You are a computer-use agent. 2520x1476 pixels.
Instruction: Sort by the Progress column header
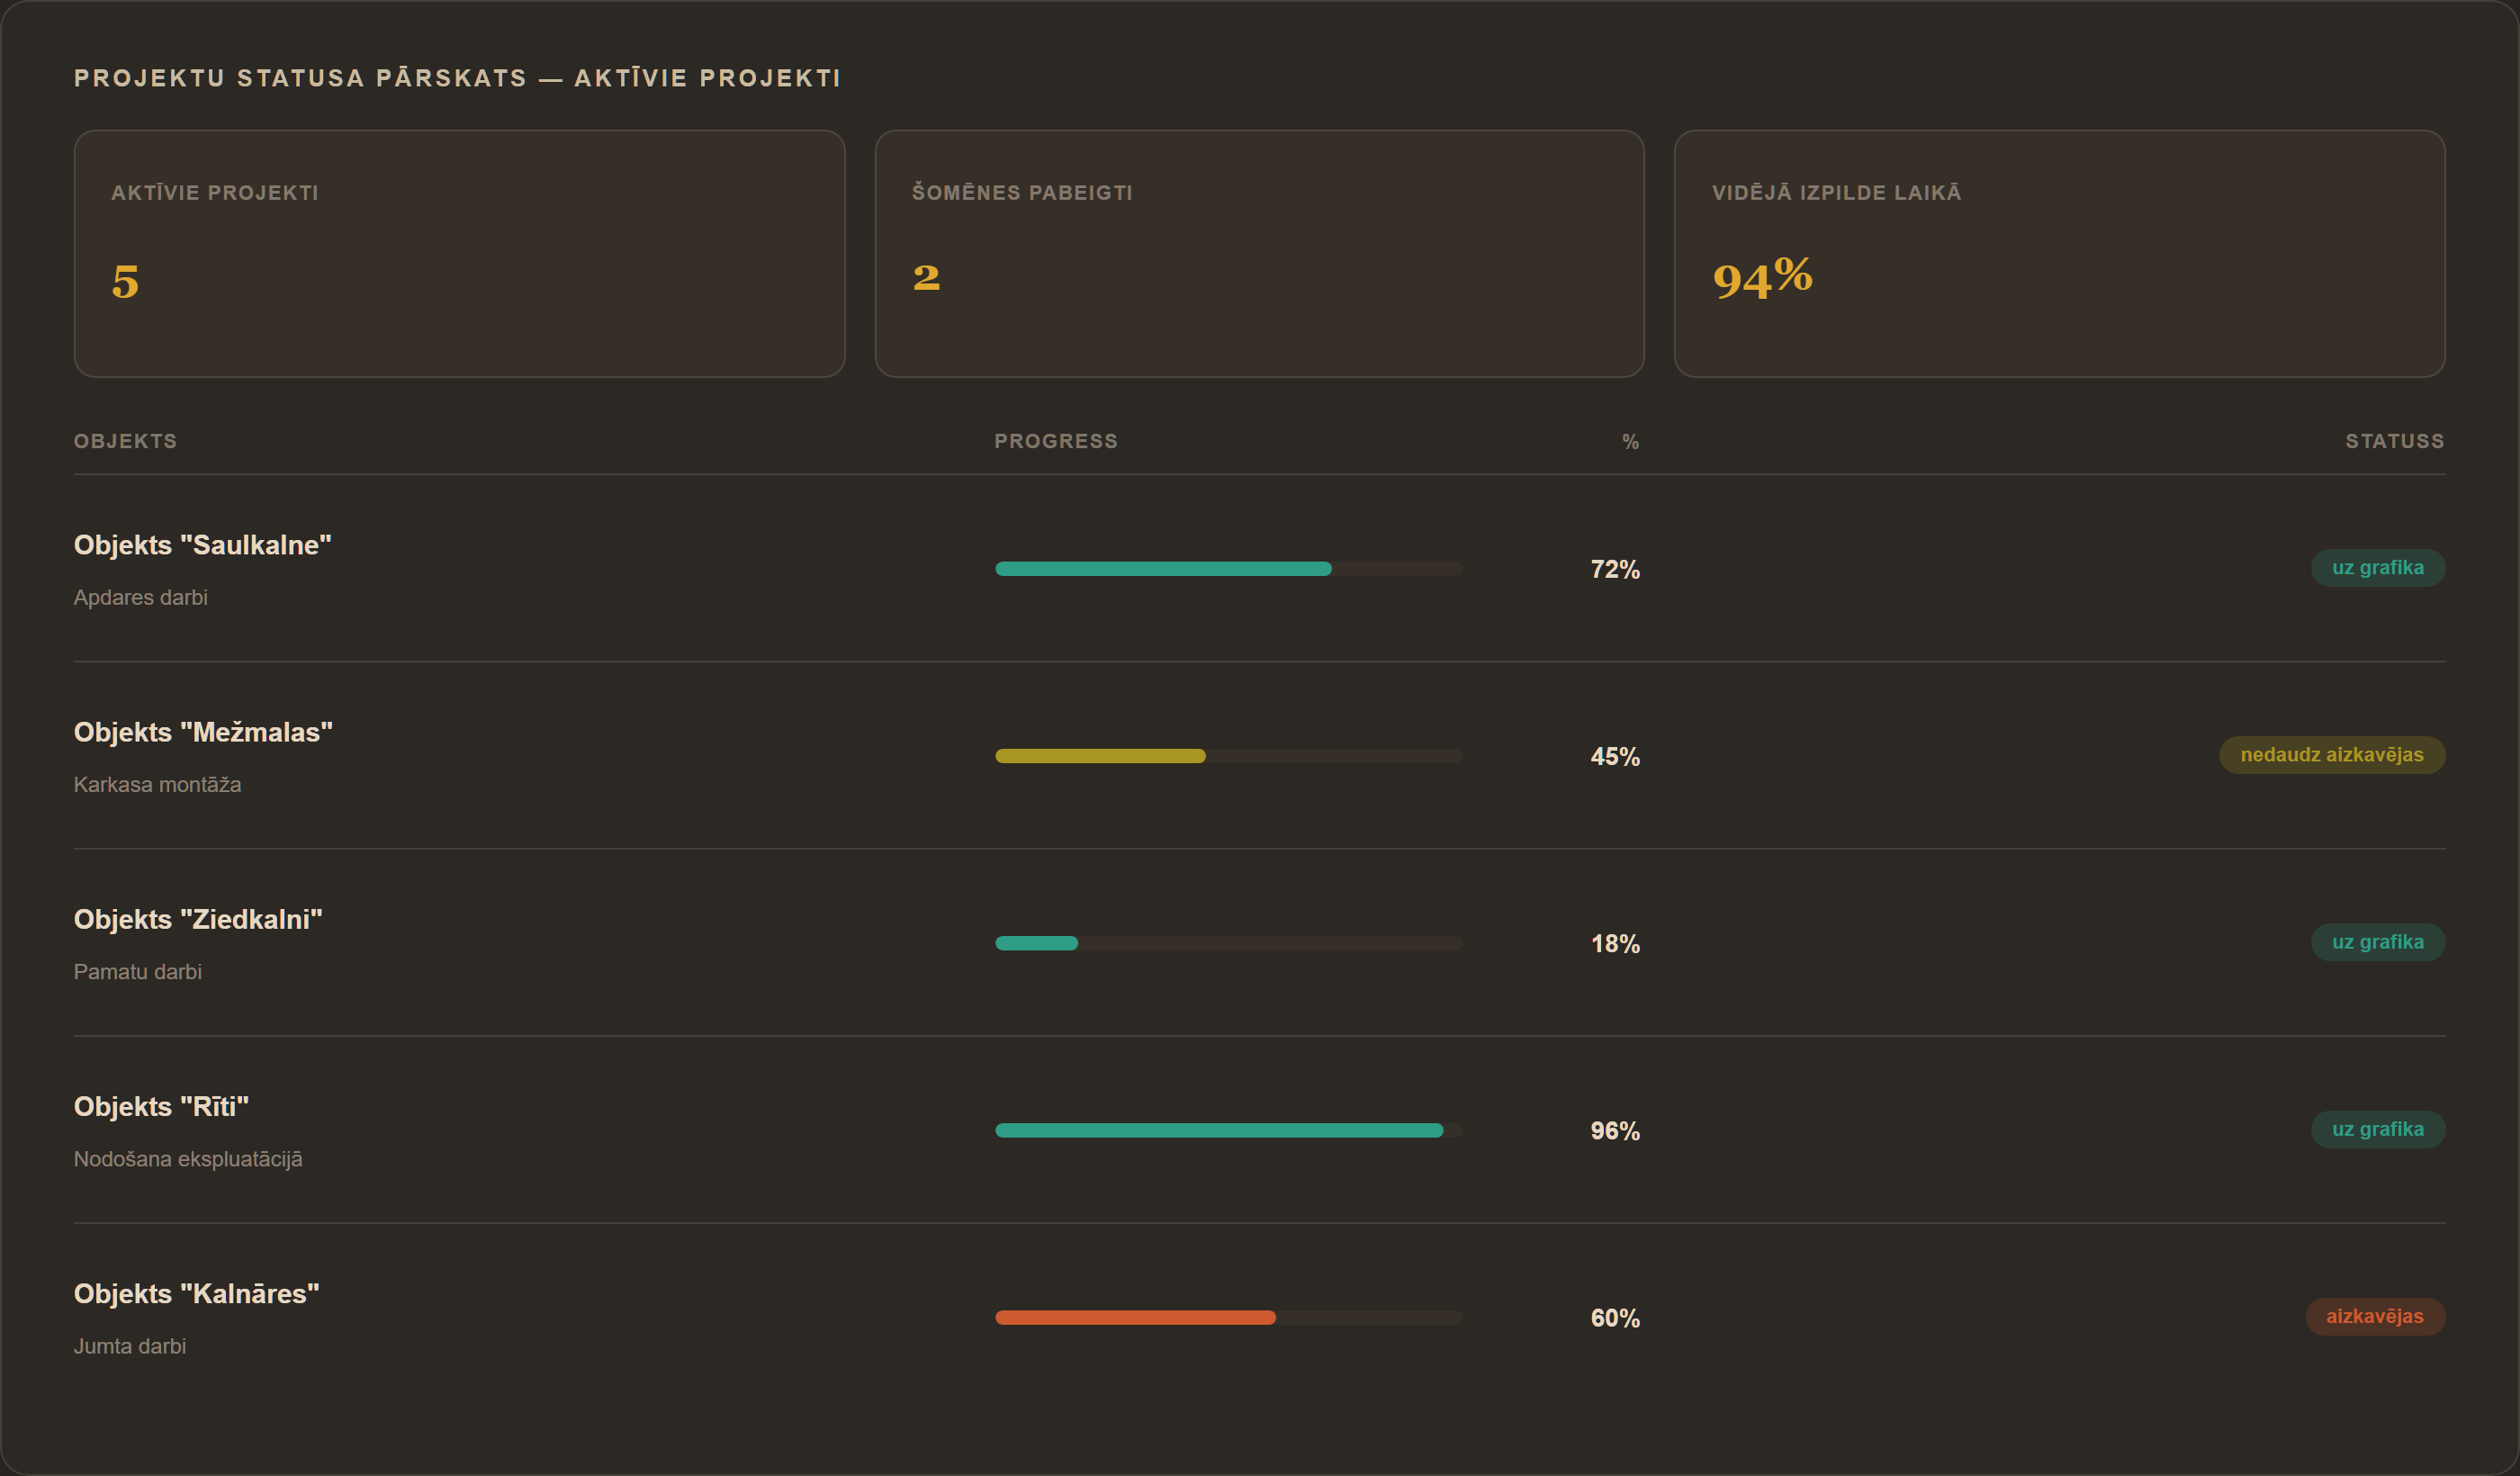pyautogui.click(x=1056, y=441)
